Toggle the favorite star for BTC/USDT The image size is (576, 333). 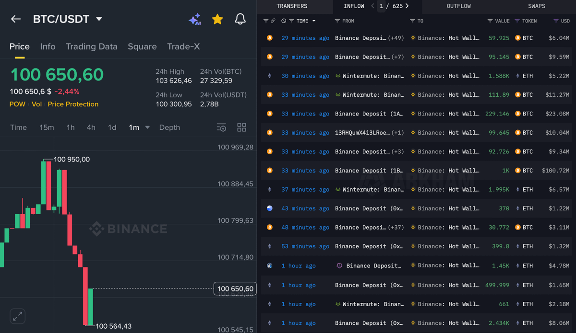(x=217, y=19)
